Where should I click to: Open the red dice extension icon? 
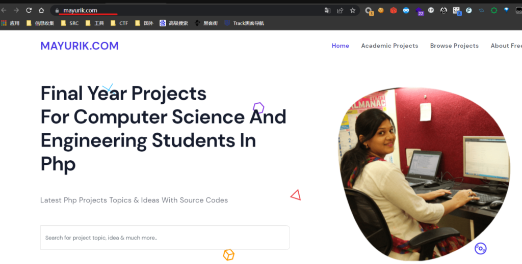(394, 10)
